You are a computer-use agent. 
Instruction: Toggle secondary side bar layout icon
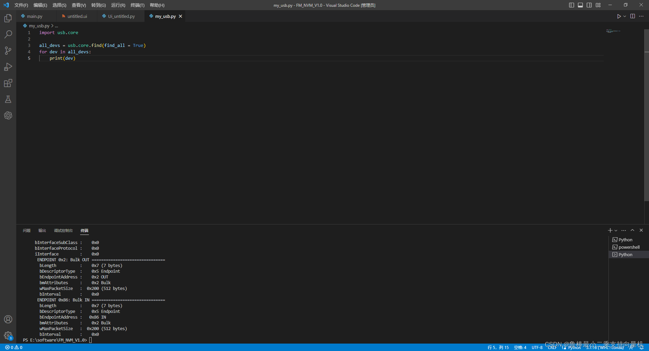[589, 5]
